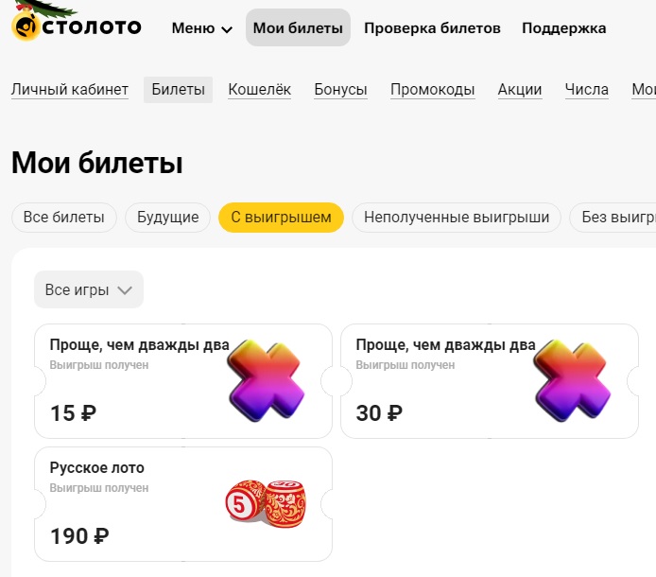Open the Бонусы link
This screenshot has width=656, height=577.
(340, 90)
